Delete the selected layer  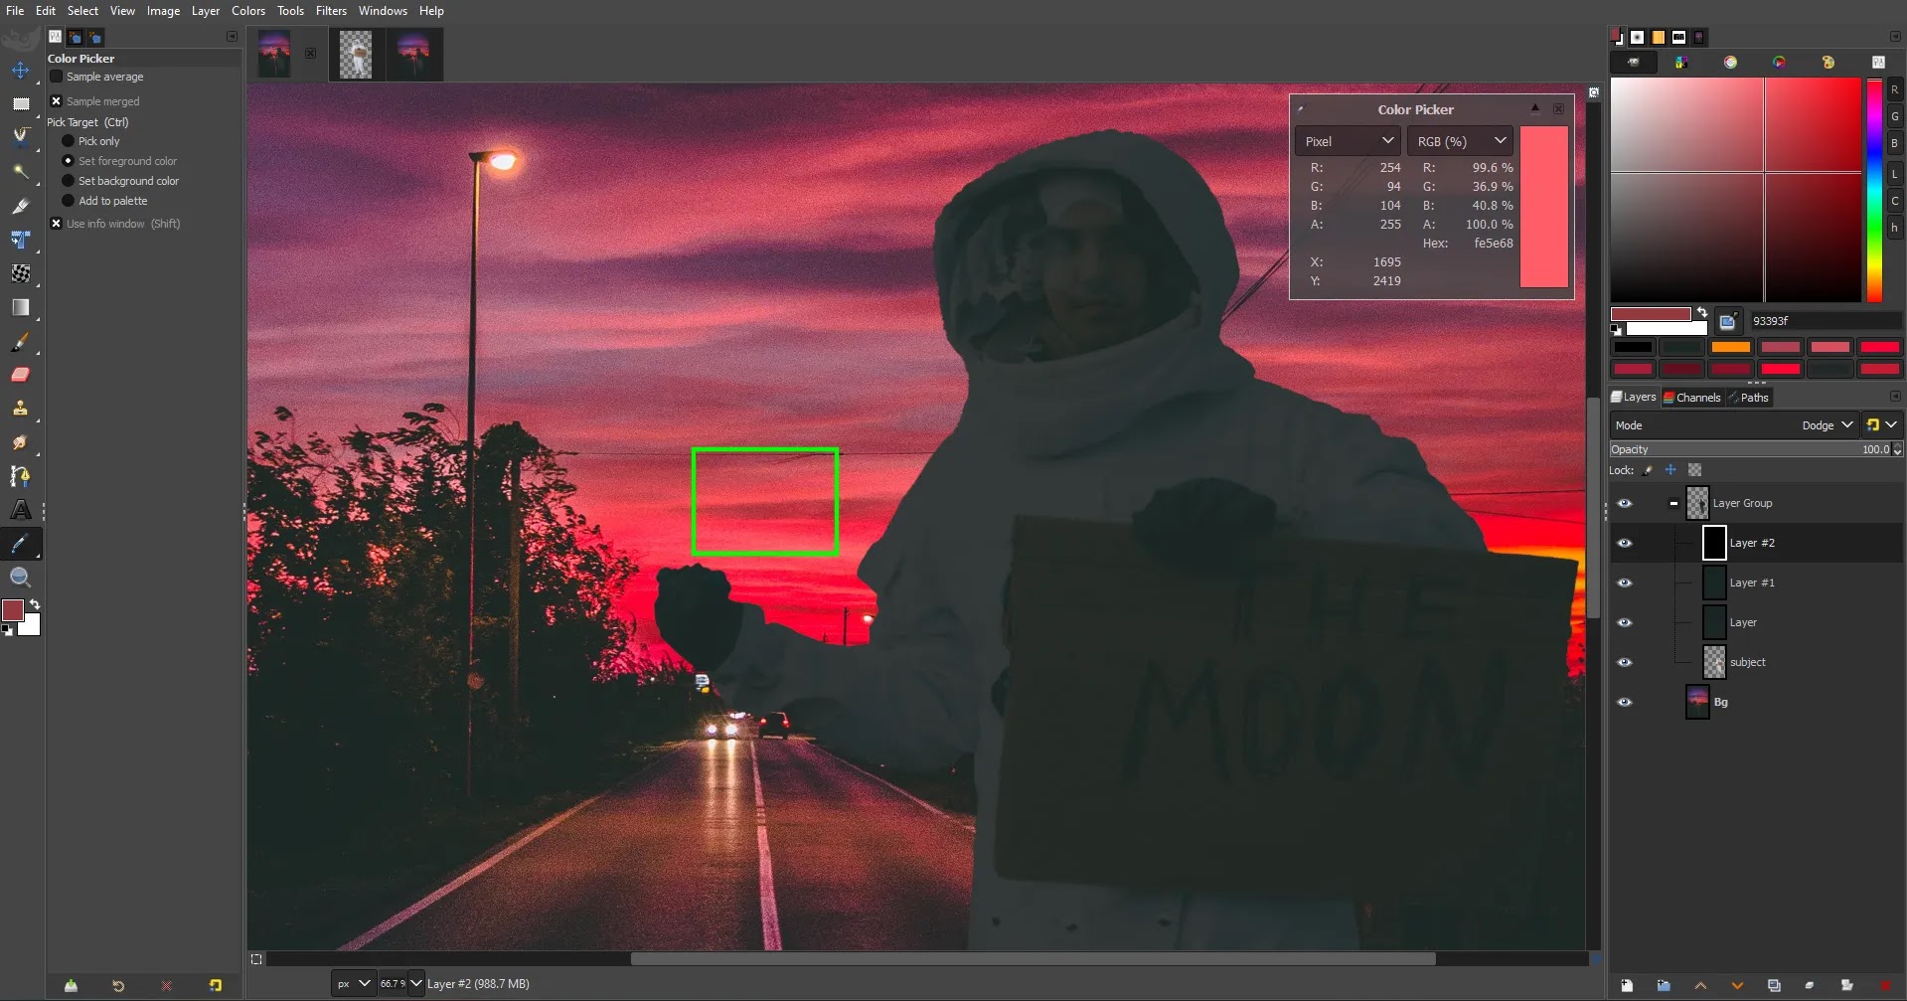coord(1884,985)
